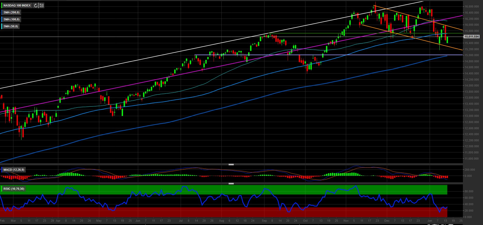Click the current price tag 15,611.594
This screenshot has height=225, width=483.
click(471, 37)
